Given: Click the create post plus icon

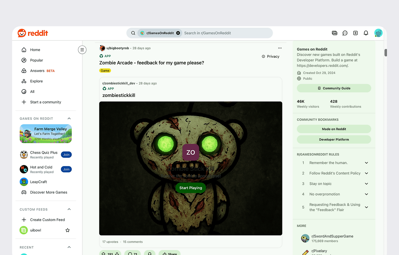Looking at the screenshot, I should (355, 33).
